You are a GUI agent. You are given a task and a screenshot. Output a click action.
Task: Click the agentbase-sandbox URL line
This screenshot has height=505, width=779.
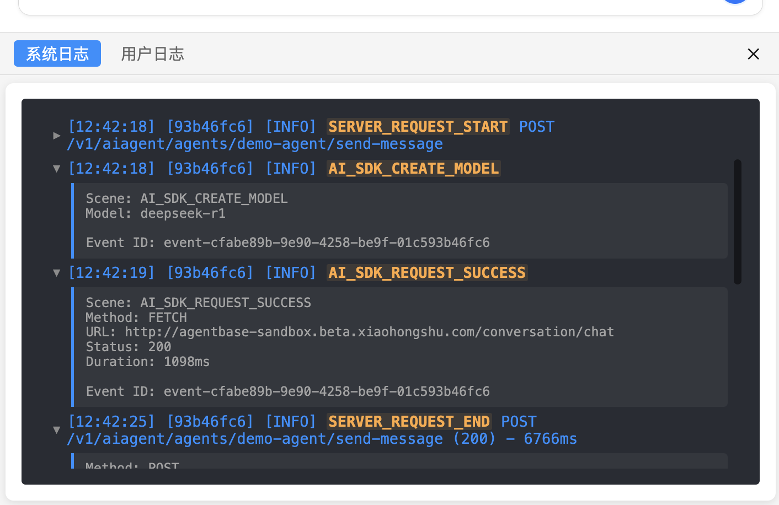click(350, 332)
